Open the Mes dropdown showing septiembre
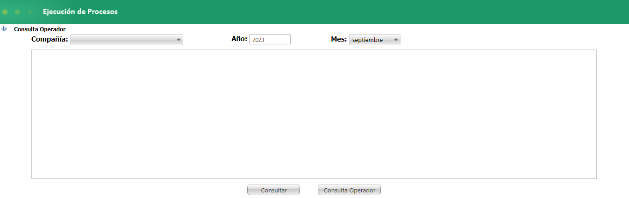Screen dimensions: 629x198 coord(375,40)
